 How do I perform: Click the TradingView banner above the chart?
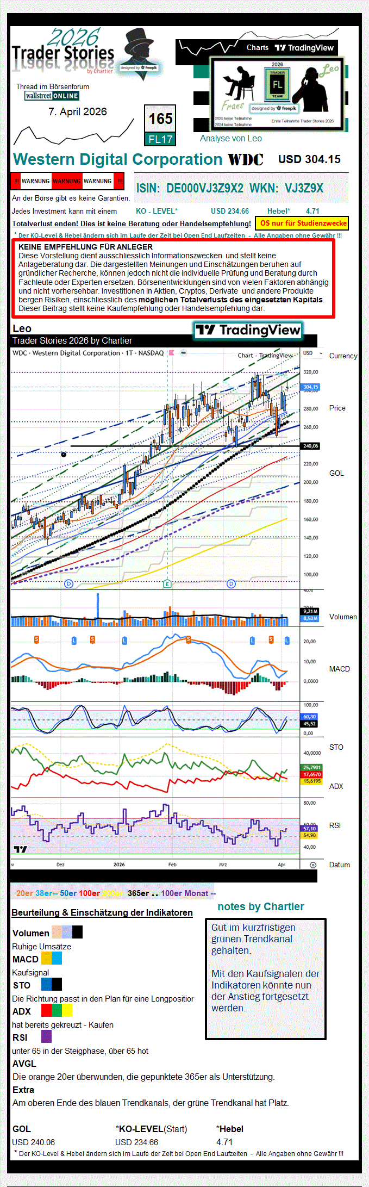[x=247, y=330]
